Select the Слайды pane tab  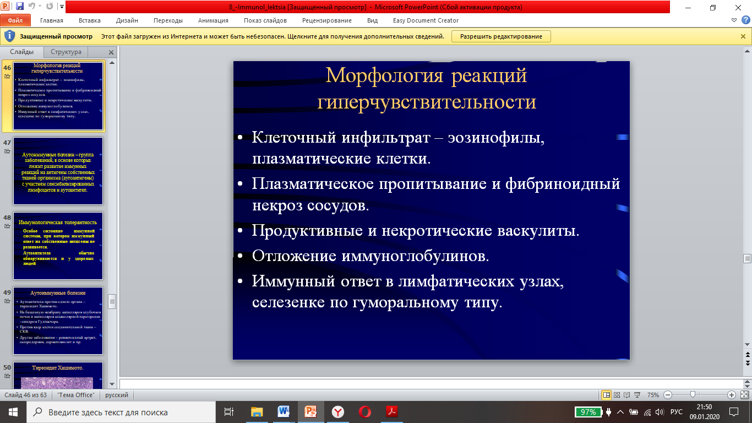tap(21, 52)
